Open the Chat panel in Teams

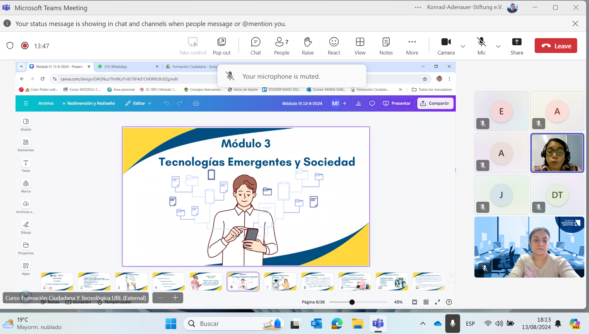click(x=255, y=46)
